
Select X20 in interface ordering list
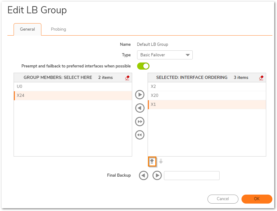(207, 96)
